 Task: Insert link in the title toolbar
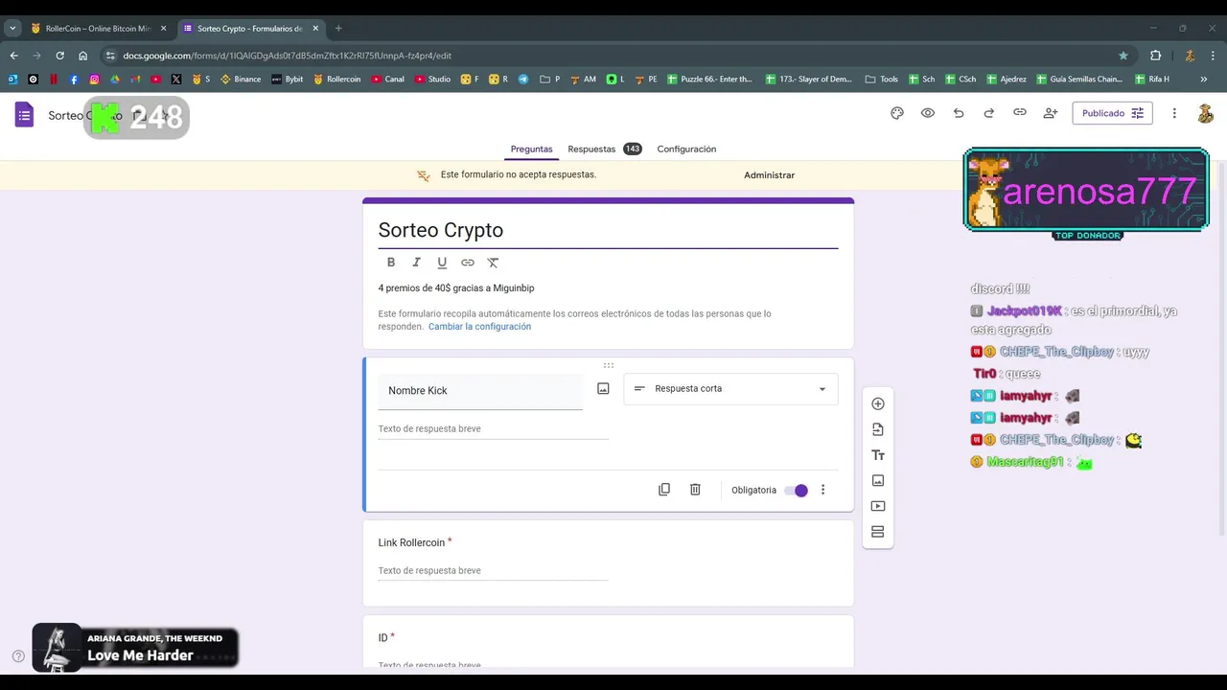[468, 263]
